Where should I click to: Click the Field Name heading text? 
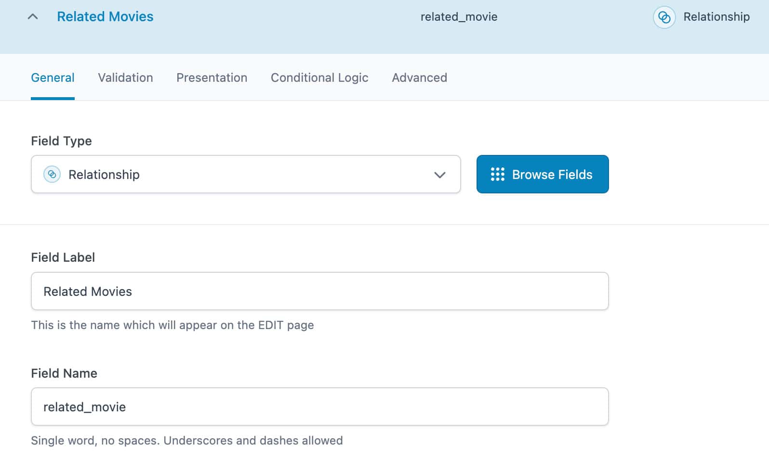point(64,373)
